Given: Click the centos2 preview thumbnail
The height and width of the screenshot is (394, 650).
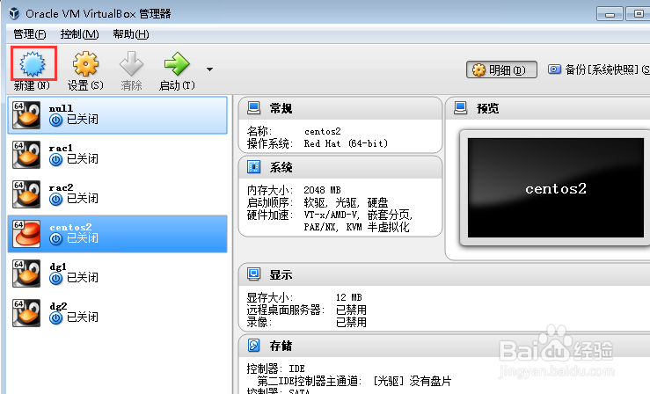Looking at the screenshot, I should [556, 188].
